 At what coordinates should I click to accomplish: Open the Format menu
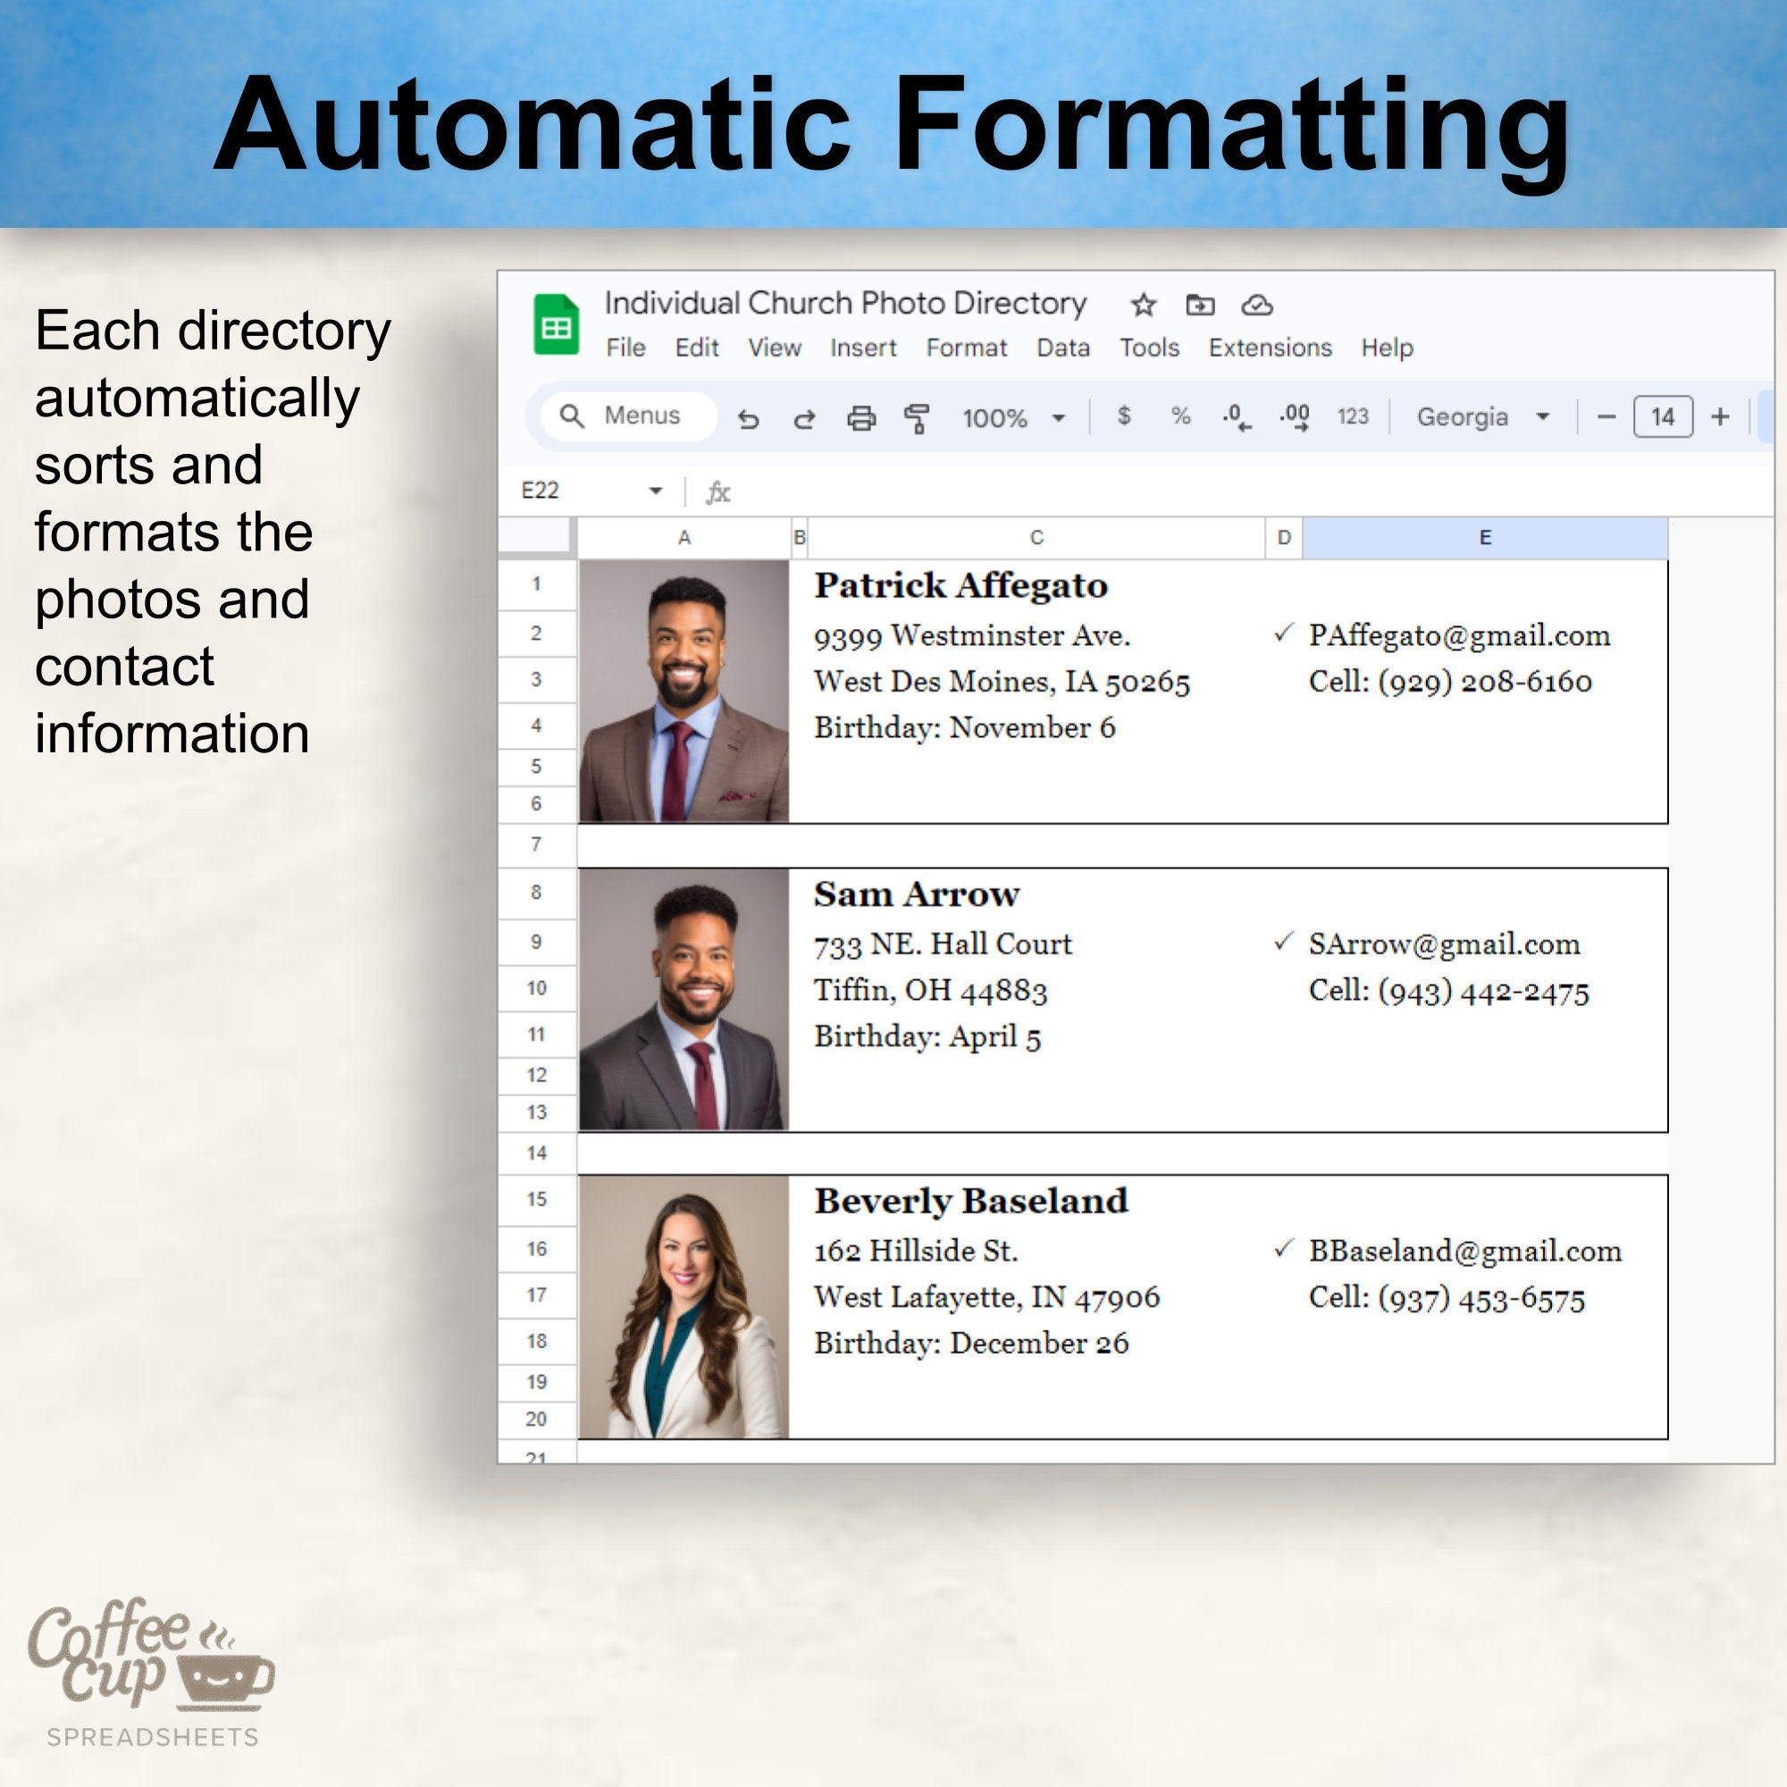tap(968, 348)
